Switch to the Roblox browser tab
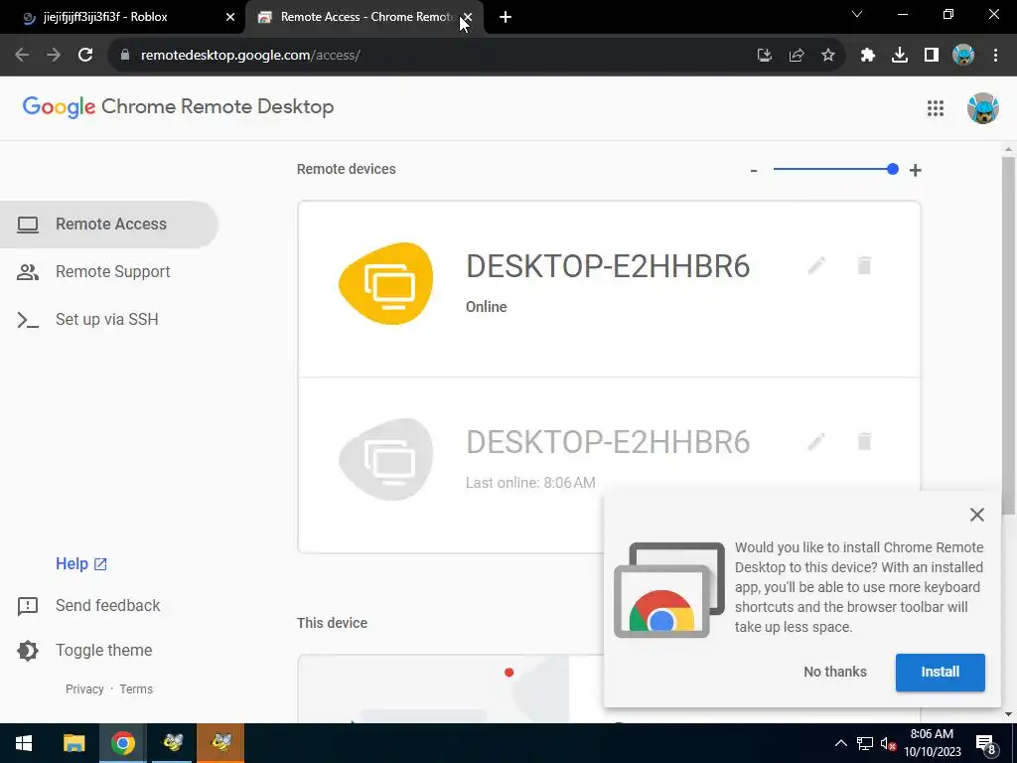1017x763 pixels. 123,17
